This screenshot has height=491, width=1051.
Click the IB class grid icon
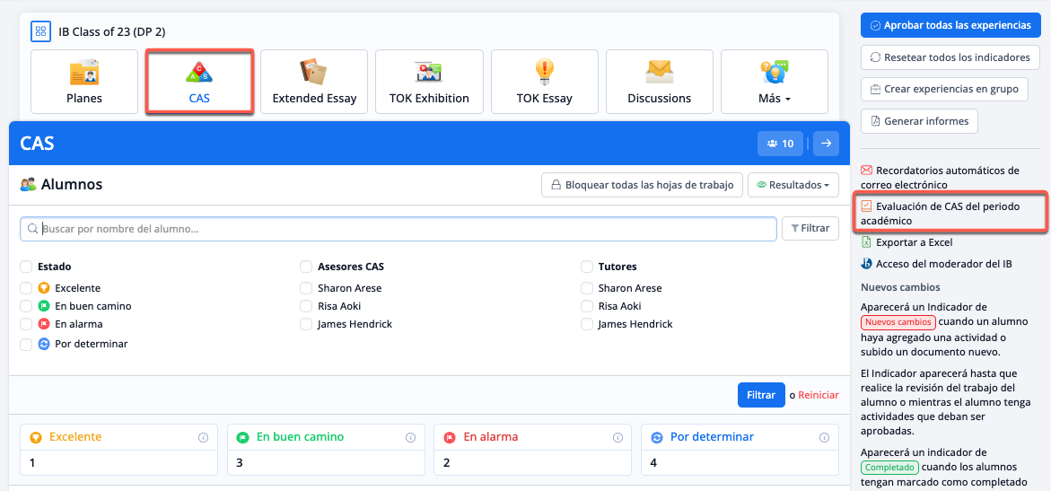click(41, 32)
